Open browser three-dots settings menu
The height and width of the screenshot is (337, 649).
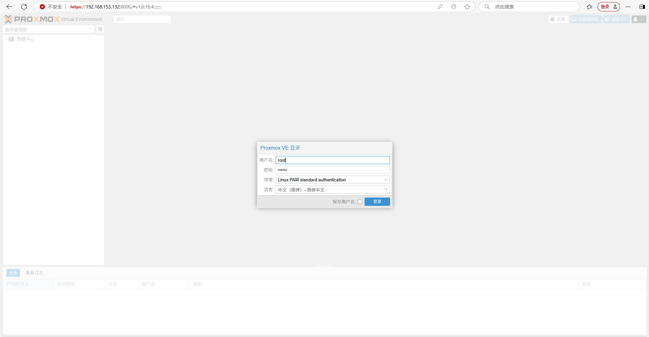(628, 7)
